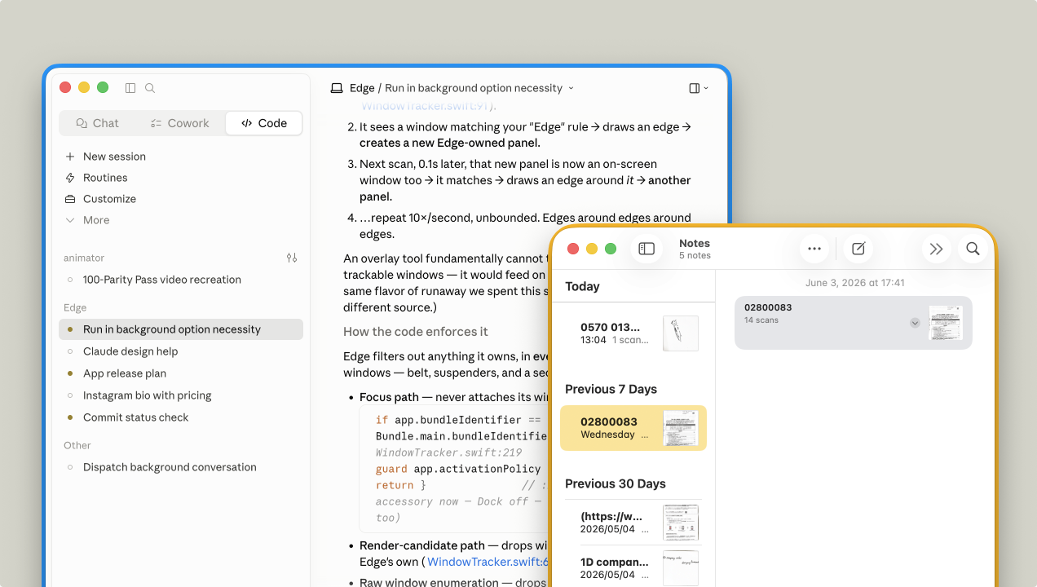Select the Code tab
The width and height of the screenshot is (1037, 587).
[264, 123]
